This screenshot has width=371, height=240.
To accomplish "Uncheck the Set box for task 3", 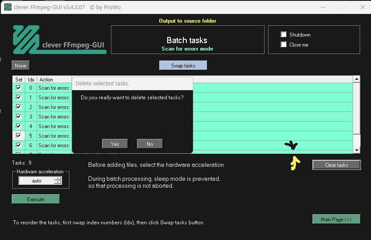I will click(x=18, y=116).
